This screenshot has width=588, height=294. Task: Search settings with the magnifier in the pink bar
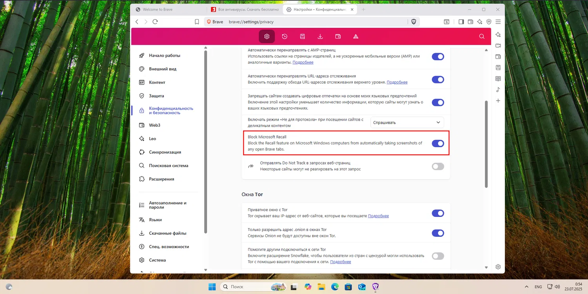(x=482, y=36)
